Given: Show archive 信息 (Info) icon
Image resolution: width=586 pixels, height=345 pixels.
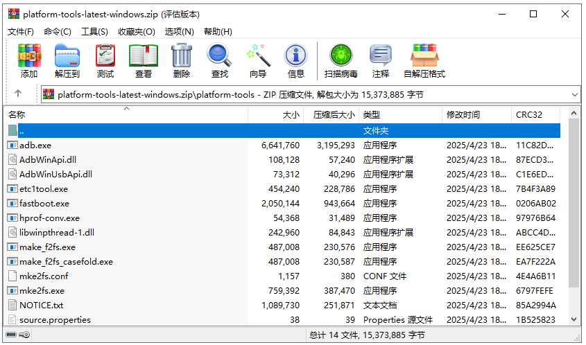Looking at the screenshot, I should click(x=296, y=60).
